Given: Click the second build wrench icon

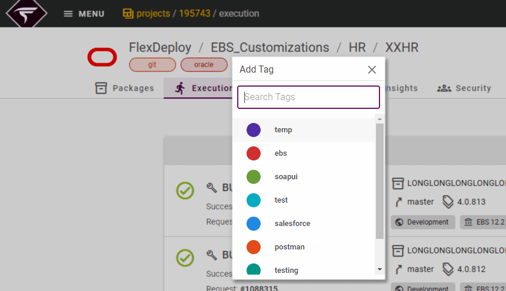Looking at the screenshot, I should point(211,255).
